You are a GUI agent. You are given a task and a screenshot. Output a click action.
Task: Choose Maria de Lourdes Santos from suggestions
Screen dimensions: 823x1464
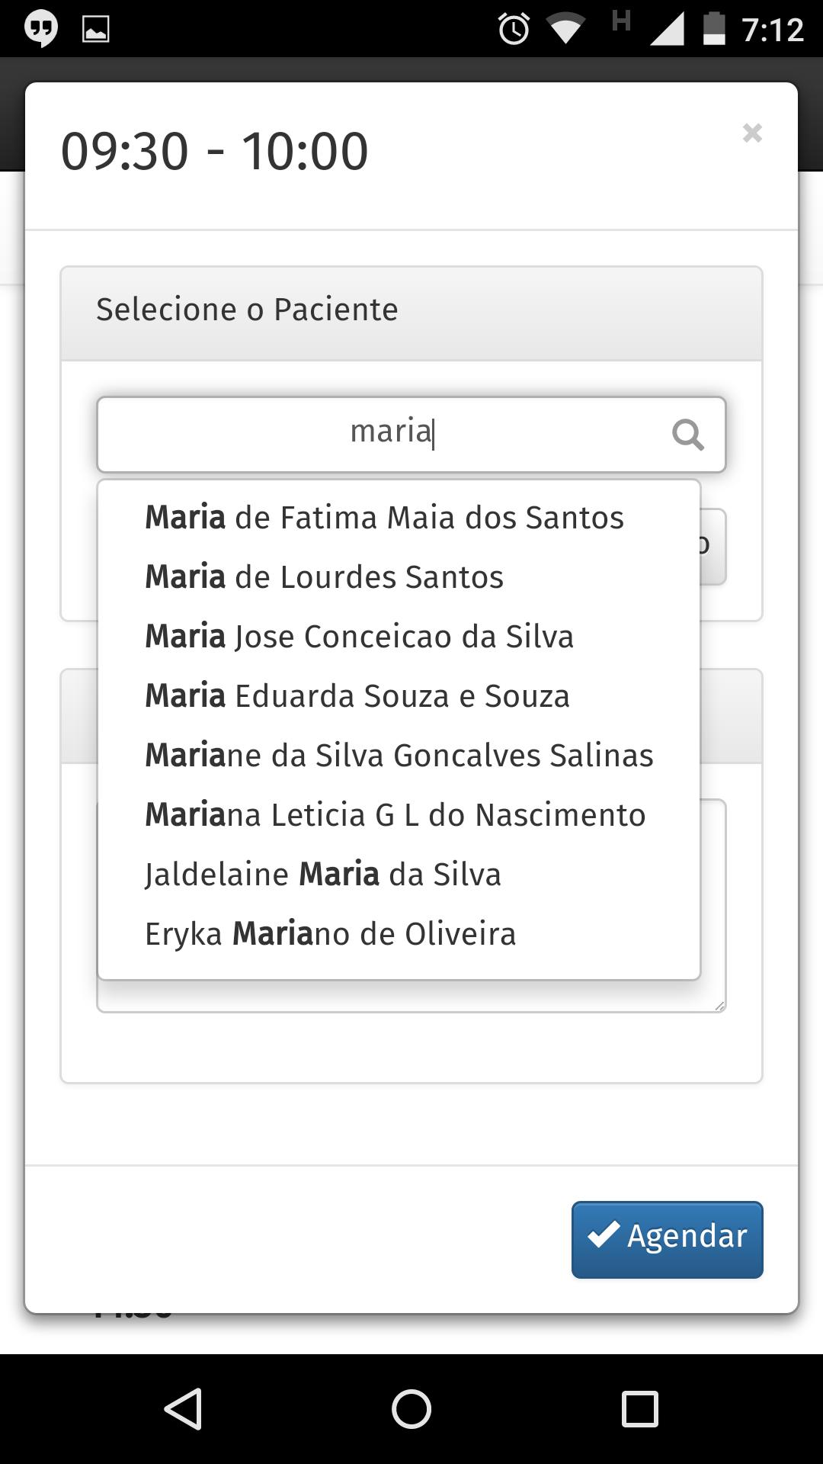(324, 576)
